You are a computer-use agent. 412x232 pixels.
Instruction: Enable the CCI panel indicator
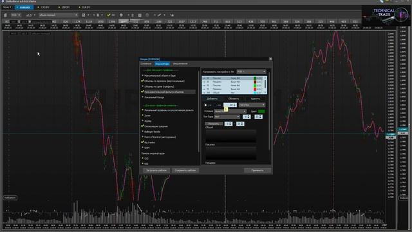145,159
